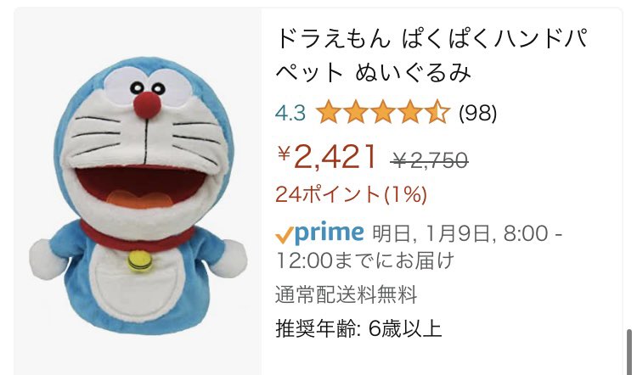Open the (98) customer reviews link
The image size is (637, 375).
pos(477,113)
